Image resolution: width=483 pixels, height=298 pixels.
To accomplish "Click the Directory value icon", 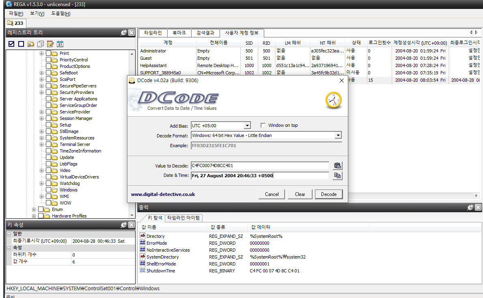I will point(142,236).
